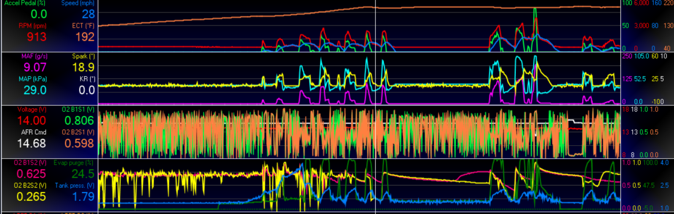
Task: Click the ECT reading 192
Action: (x=85, y=37)
